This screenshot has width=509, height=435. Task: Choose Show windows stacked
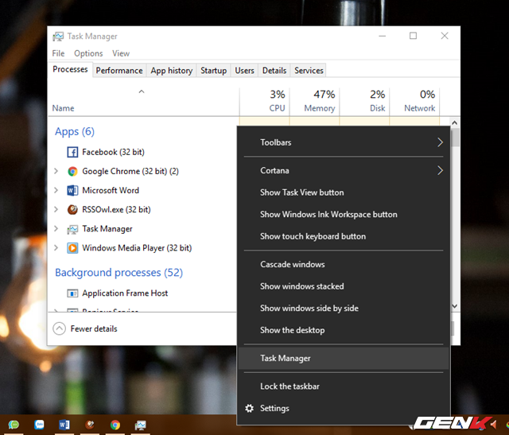[344, 286]
